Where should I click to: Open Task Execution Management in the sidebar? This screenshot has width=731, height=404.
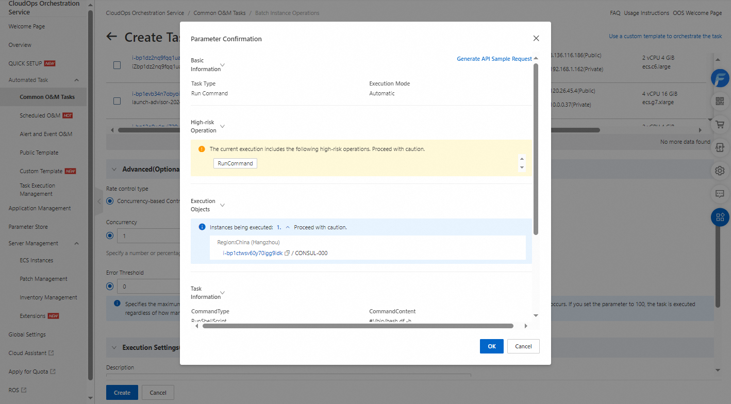[38, 190]
